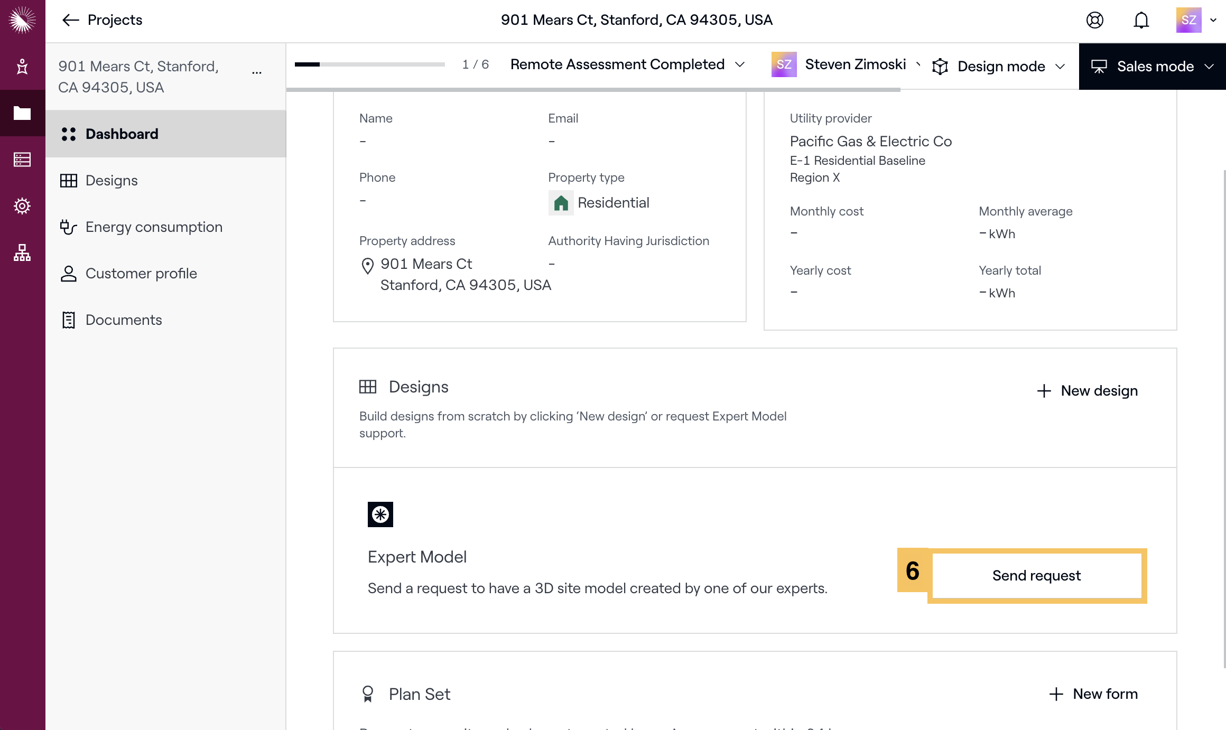Go to Customer profile in sidebar

click(x=141, y=274)
